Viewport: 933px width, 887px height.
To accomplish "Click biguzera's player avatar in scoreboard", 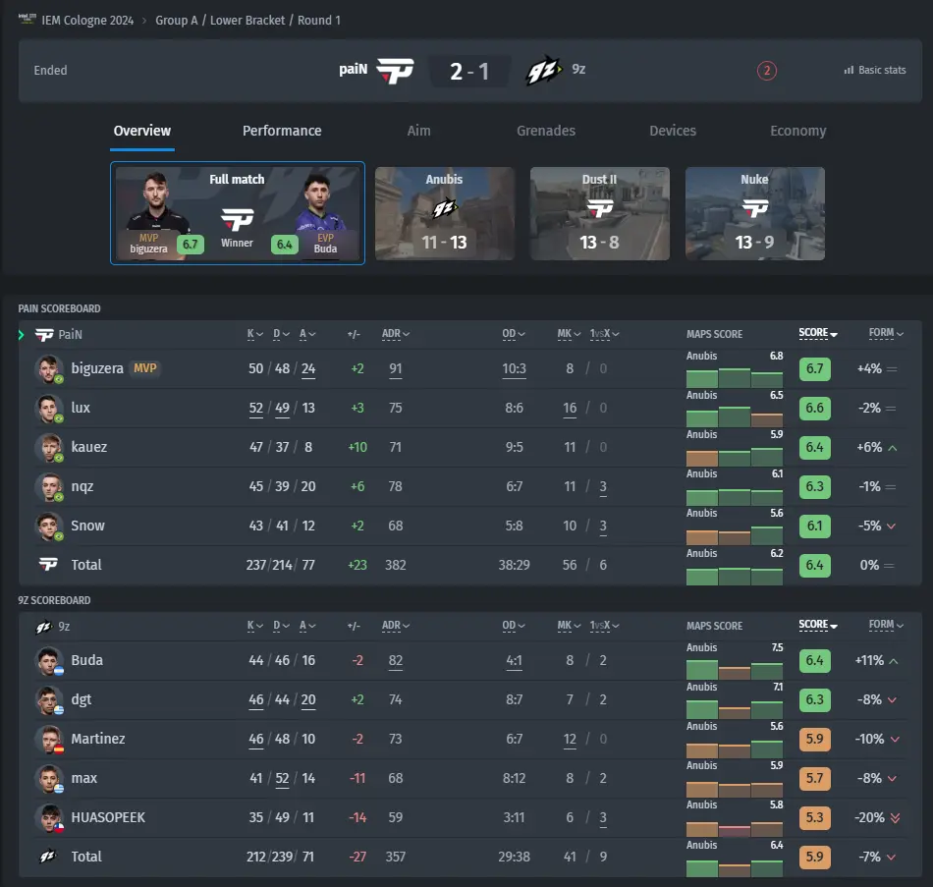I will pos(48,369).
